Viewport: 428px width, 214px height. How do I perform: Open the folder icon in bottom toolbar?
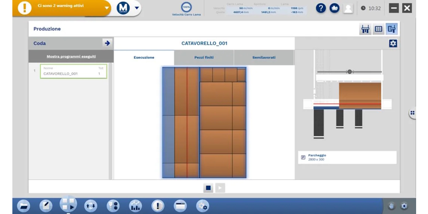(x=23, y=205)
